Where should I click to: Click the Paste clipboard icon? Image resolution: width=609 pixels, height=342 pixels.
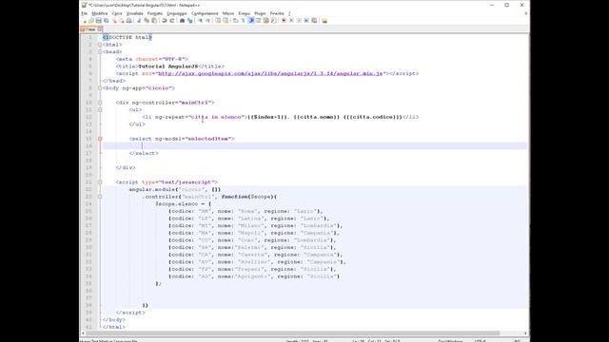[x=154, y=21]
